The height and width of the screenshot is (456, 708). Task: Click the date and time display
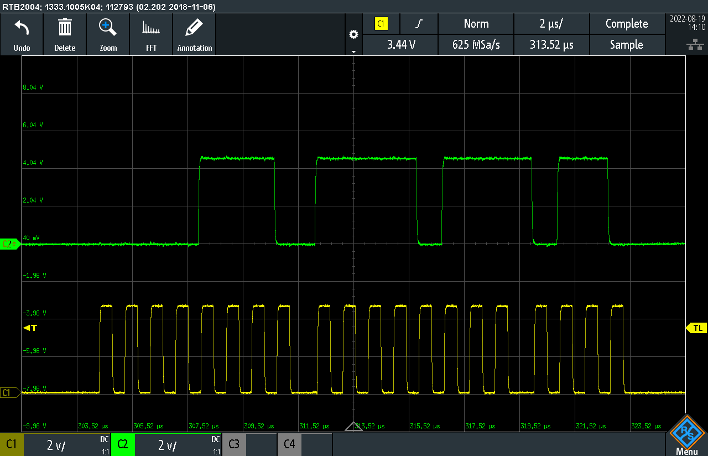click(686, 22)
